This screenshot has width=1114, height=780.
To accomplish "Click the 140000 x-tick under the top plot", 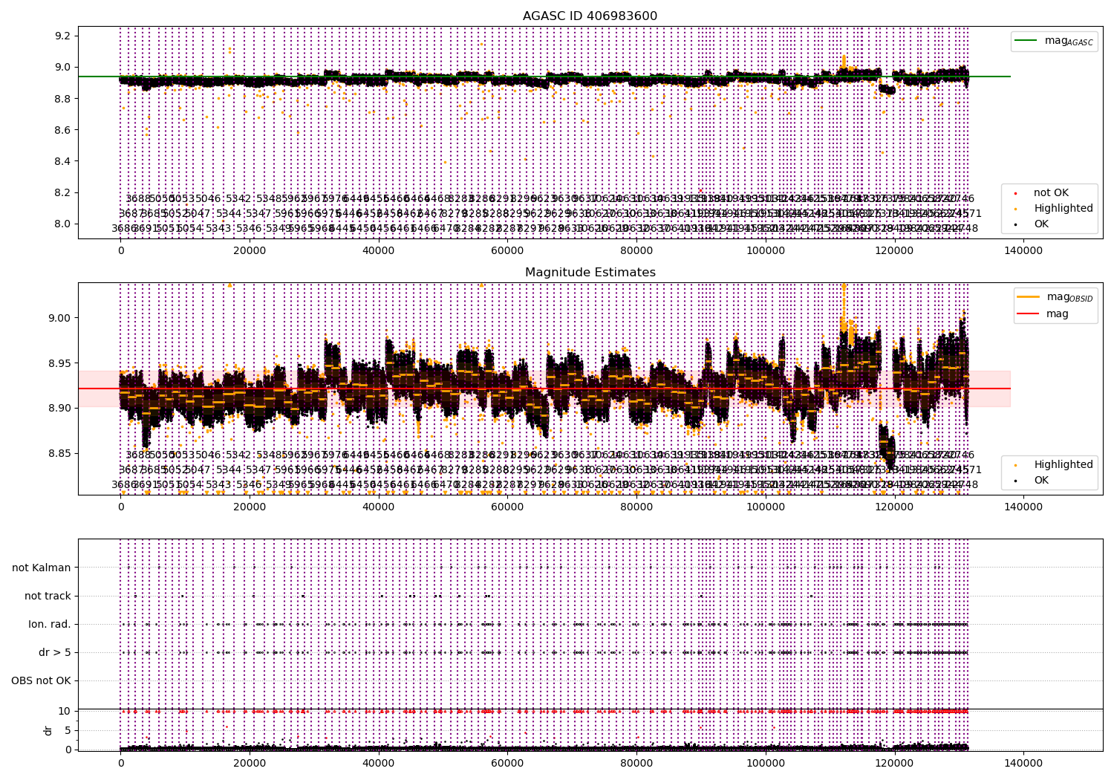I will 1023,251.
